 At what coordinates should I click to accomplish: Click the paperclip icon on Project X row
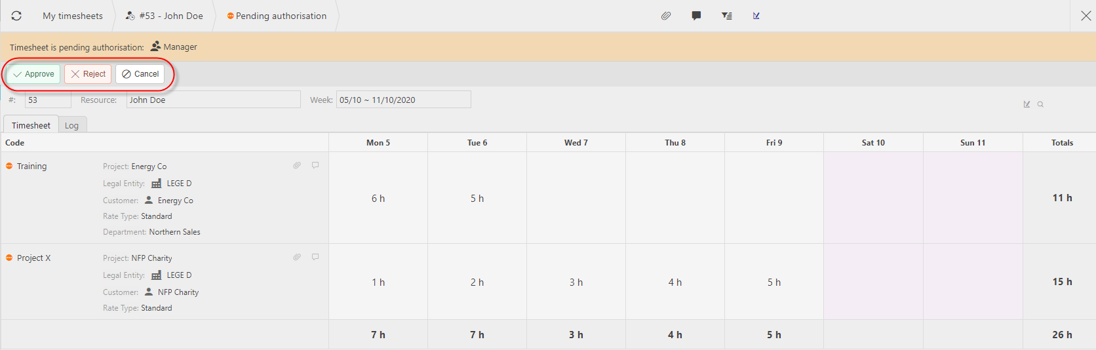pos(297,257)
